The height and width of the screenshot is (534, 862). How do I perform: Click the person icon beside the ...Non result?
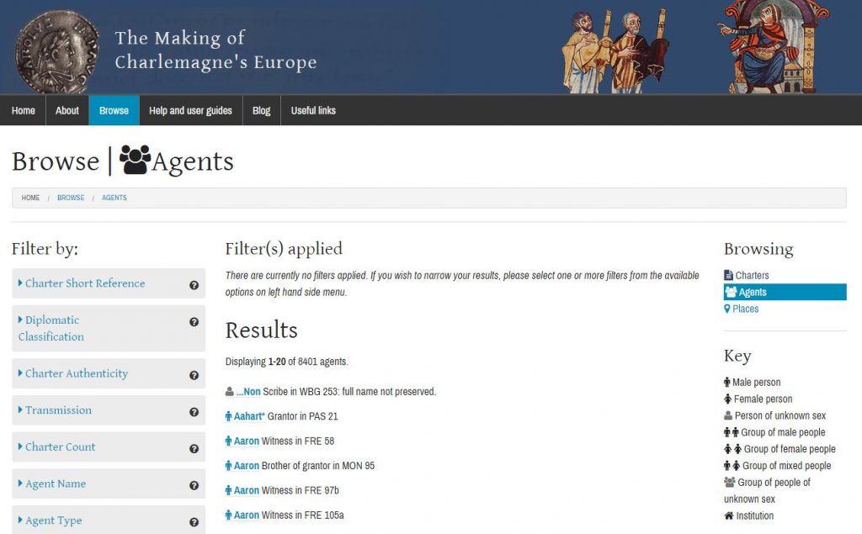[230, 391]
